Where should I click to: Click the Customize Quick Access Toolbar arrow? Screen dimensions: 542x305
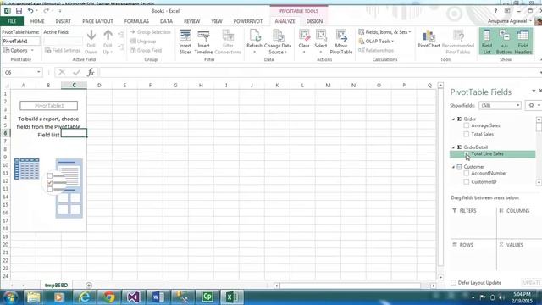click(x=60, y=11)
